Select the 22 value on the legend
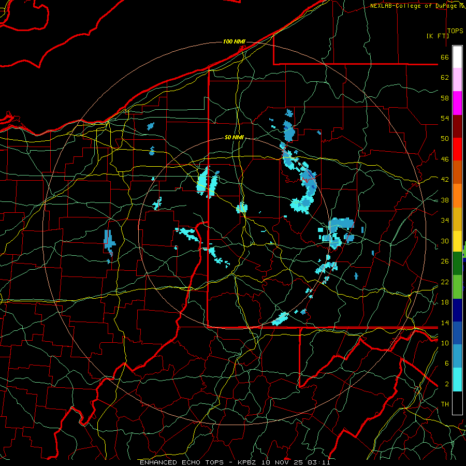Screen dimensions: 466x466 445,282
